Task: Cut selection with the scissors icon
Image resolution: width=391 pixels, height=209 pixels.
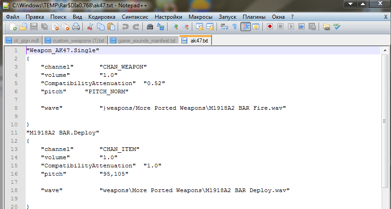Action: [90, 27]
